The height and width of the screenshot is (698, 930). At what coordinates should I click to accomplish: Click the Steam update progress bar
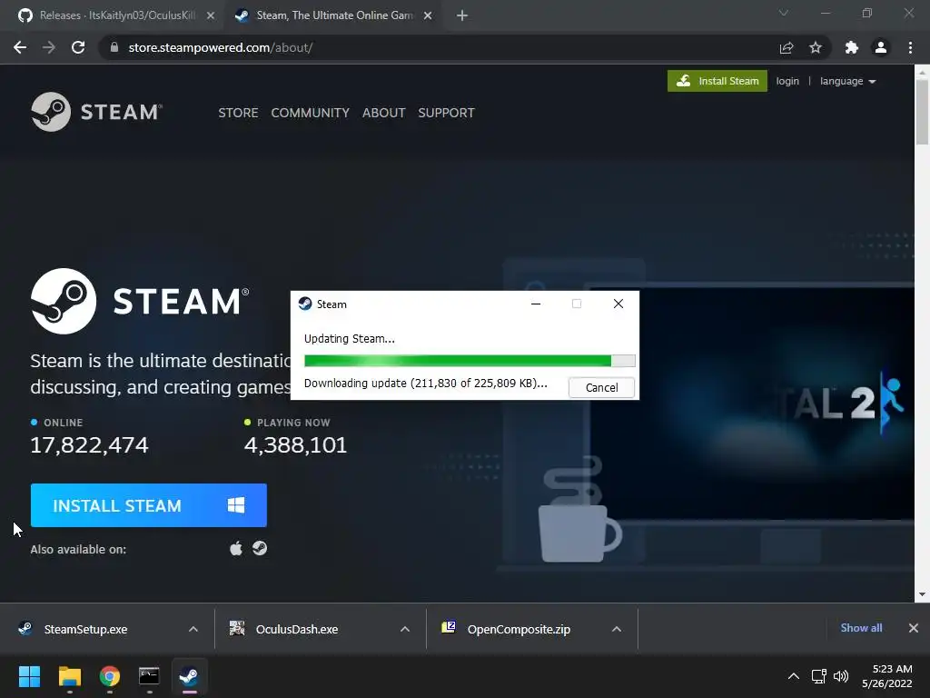tap(470, 361)
